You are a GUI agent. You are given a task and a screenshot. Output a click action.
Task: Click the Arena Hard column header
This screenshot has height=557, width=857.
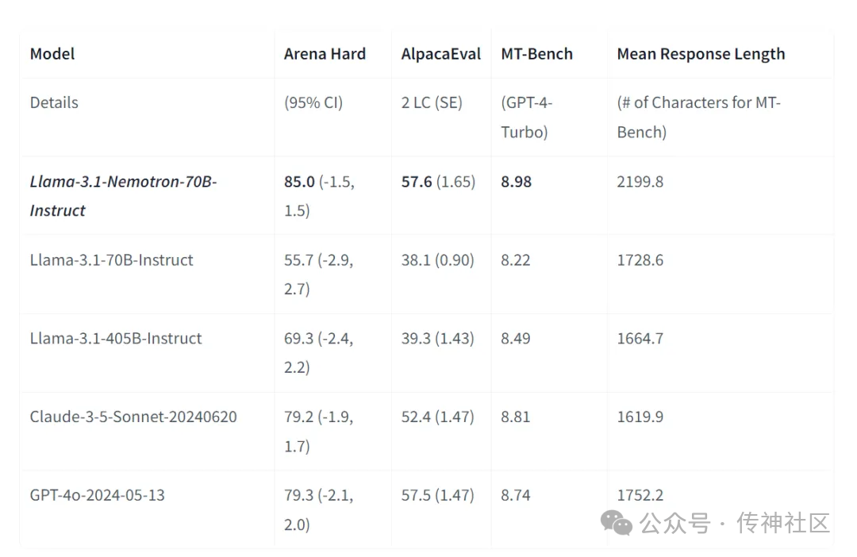pyautogui.click(x=325, y=54)
